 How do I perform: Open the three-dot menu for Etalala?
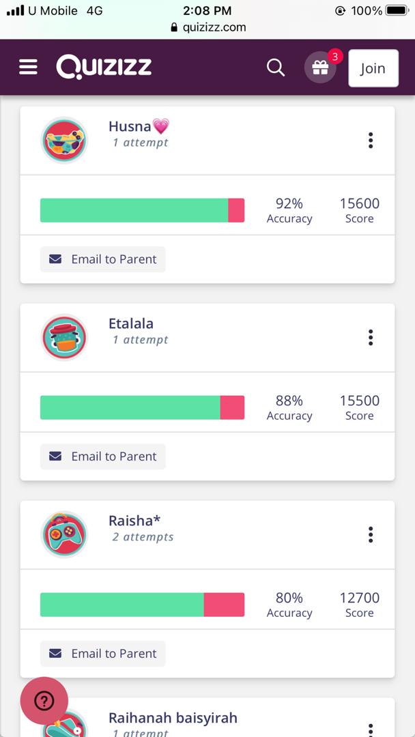pos(371,338)
